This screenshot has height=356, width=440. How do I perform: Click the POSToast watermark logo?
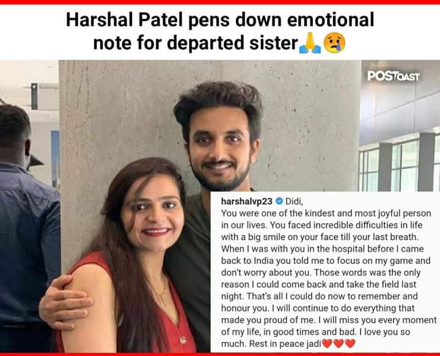coord(394,76)
